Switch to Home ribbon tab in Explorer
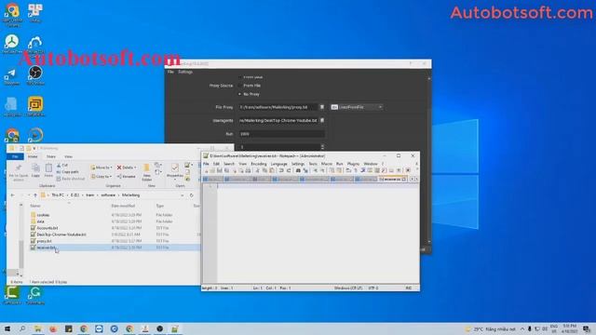This screenshot has height=335, width=596. [33, 156]
